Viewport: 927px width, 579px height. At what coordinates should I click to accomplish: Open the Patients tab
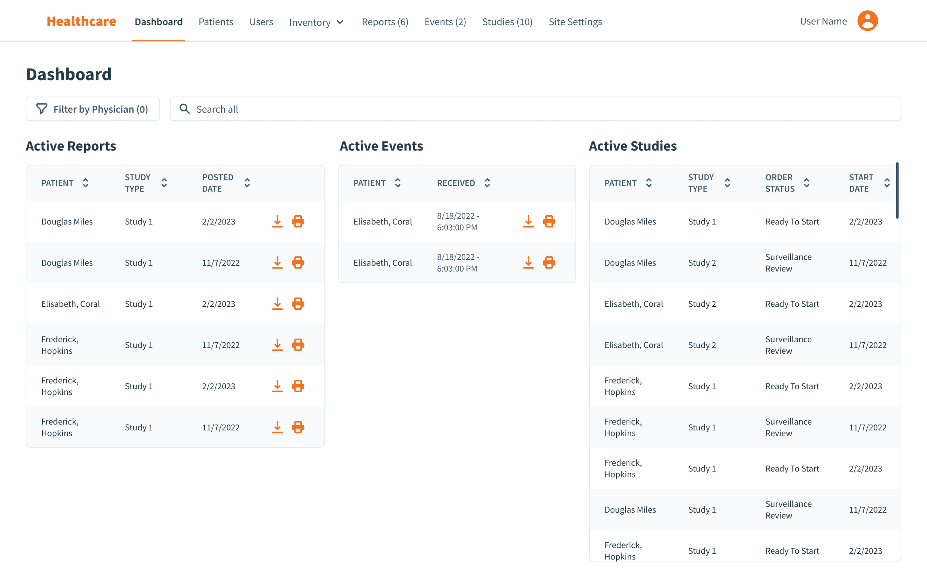216,22
